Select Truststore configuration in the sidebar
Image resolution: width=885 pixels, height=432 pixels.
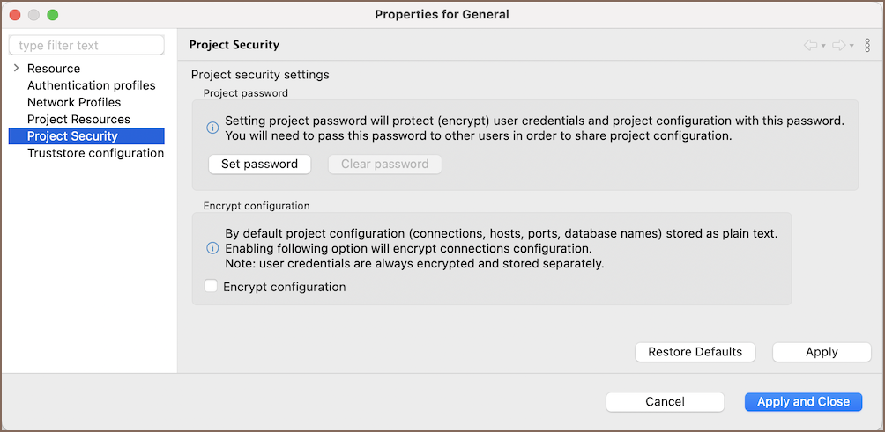pyautogui.click(x=95, y=153)
